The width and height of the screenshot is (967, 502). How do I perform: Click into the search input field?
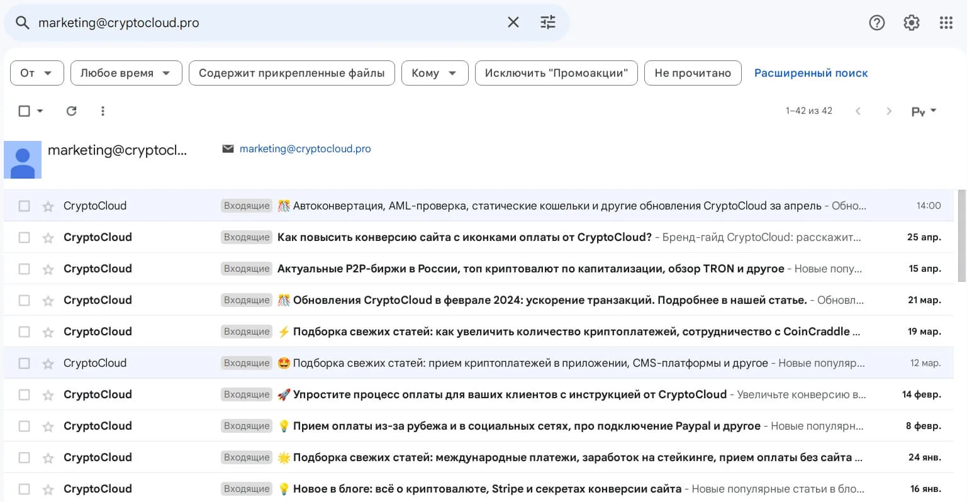point(264,23)
